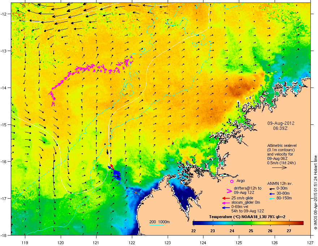Click the "Argo" legend label

[x=241, y=181]
